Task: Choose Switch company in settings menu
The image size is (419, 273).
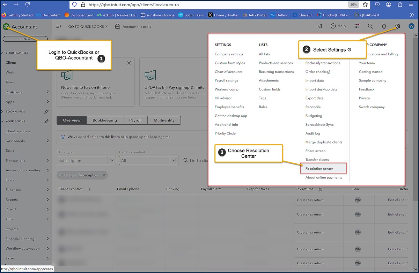Action: [x=372, y=107]
